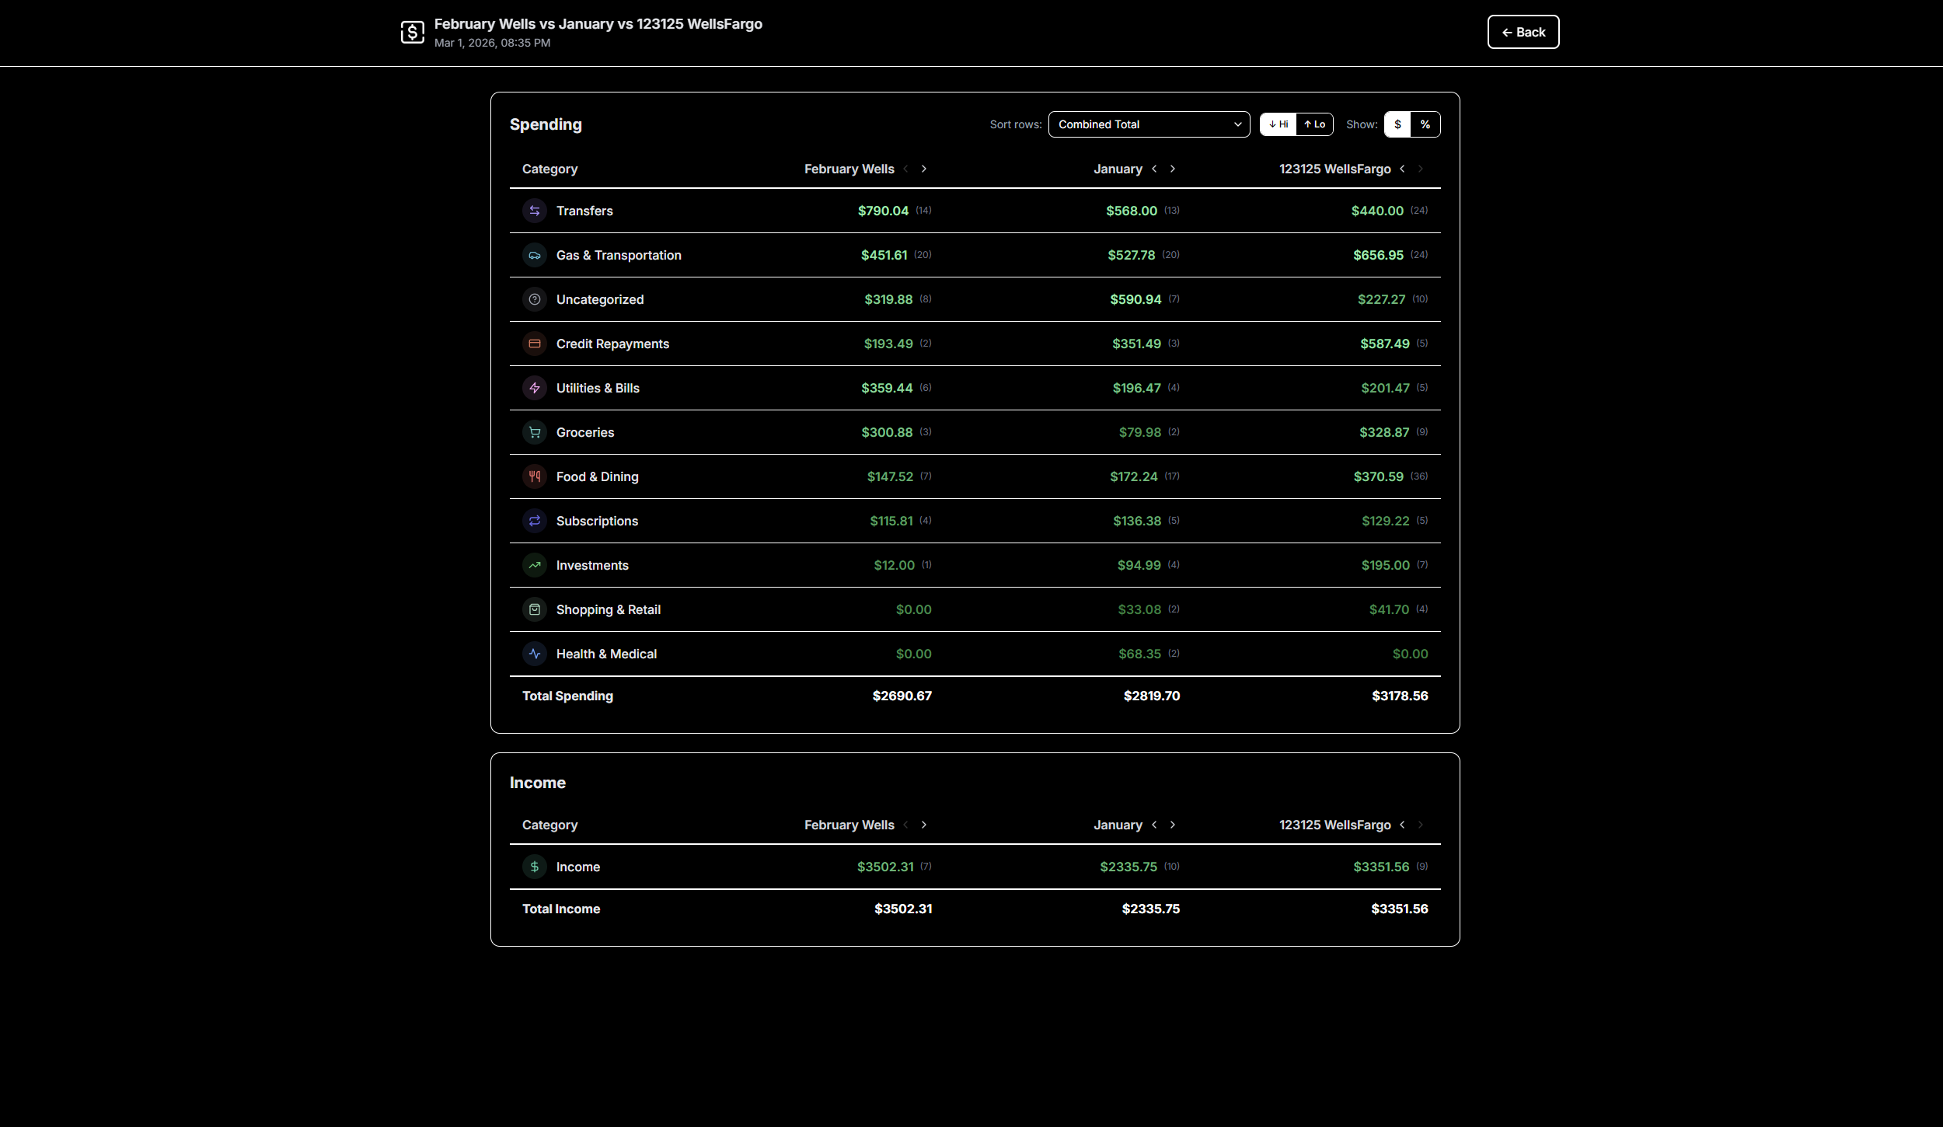Toggle sorting to low-to-high
This screenshot has width=1943, height=1127.
tap(1314, 124)
